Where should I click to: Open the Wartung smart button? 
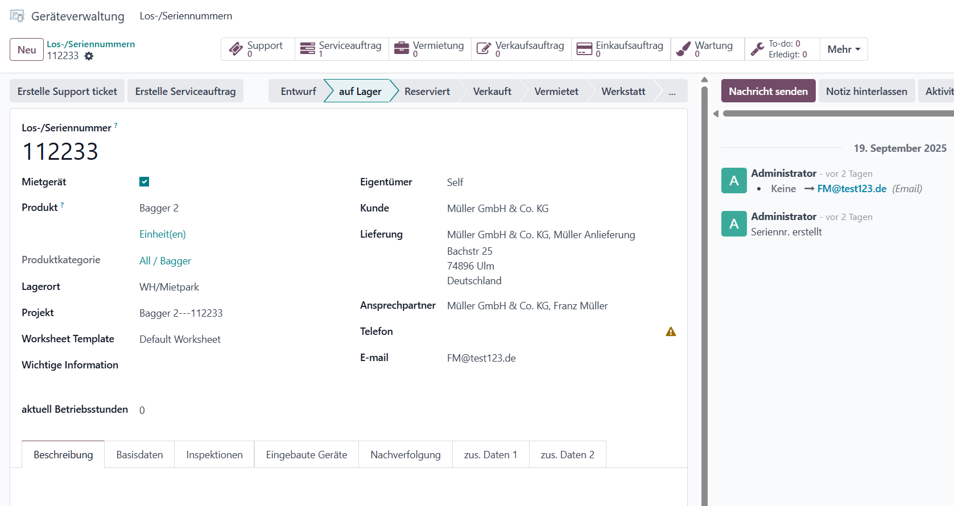click(707, 49)
